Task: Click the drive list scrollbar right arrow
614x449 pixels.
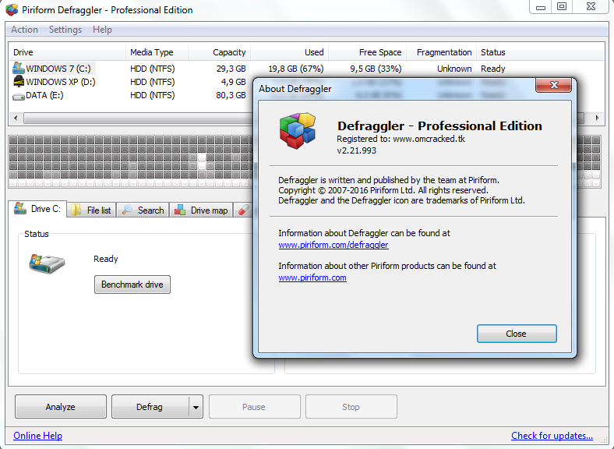Action: (x=597, y=118)
